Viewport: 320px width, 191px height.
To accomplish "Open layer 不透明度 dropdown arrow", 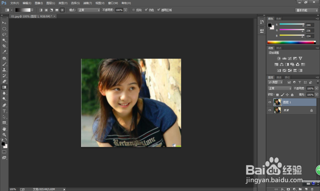I will [x=316, y=88].
